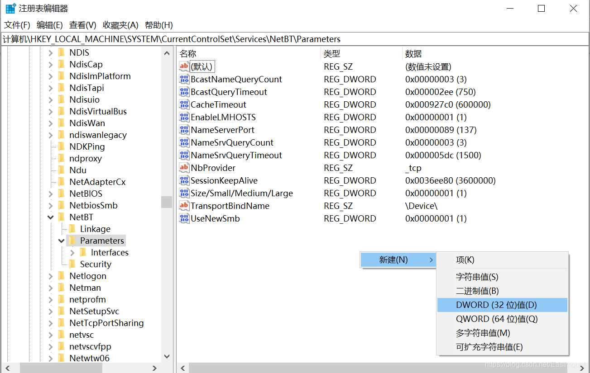The image size is (590, 373).
Task: Click the DWORD icon beside CacheTimeout
Action: pos(184,105)
